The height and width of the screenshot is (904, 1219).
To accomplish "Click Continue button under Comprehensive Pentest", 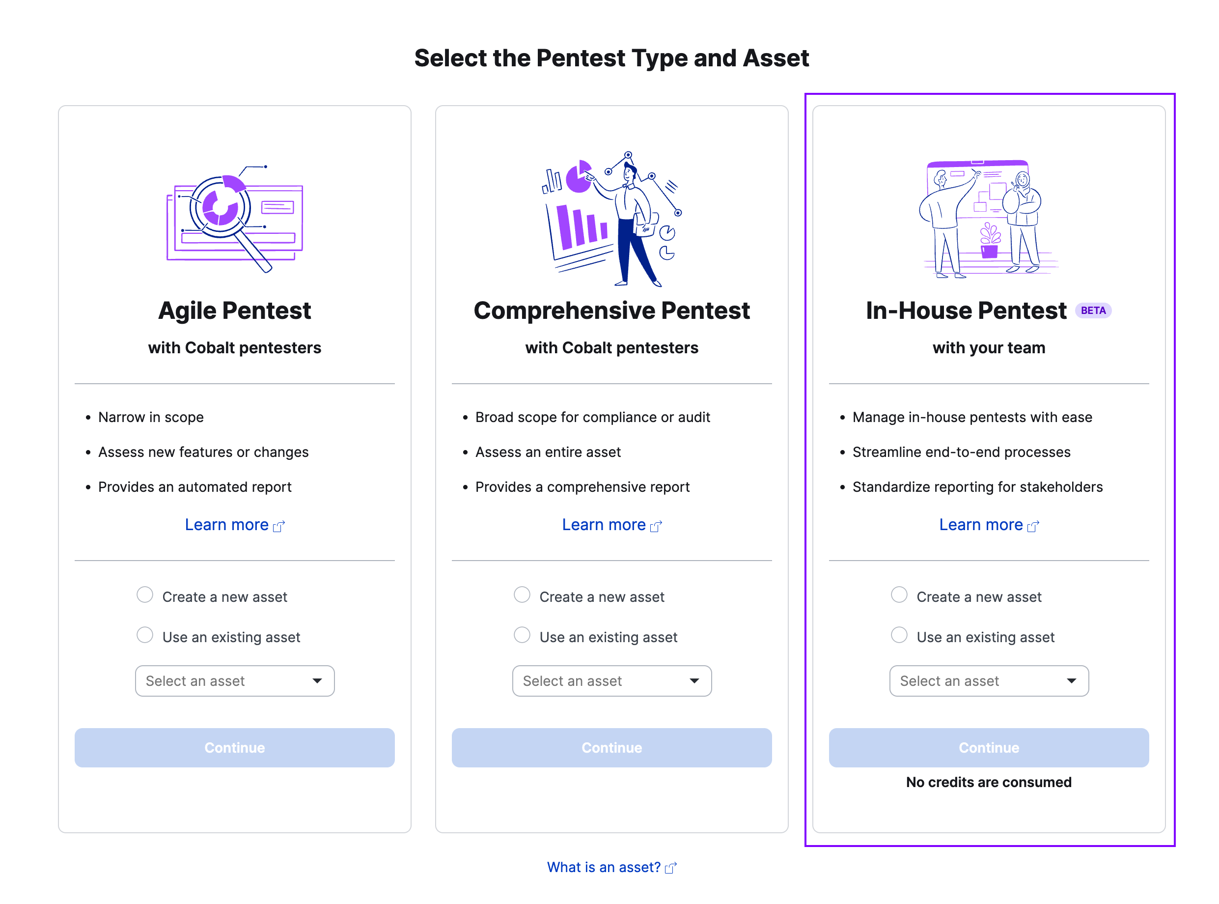I will coord(611,747).
